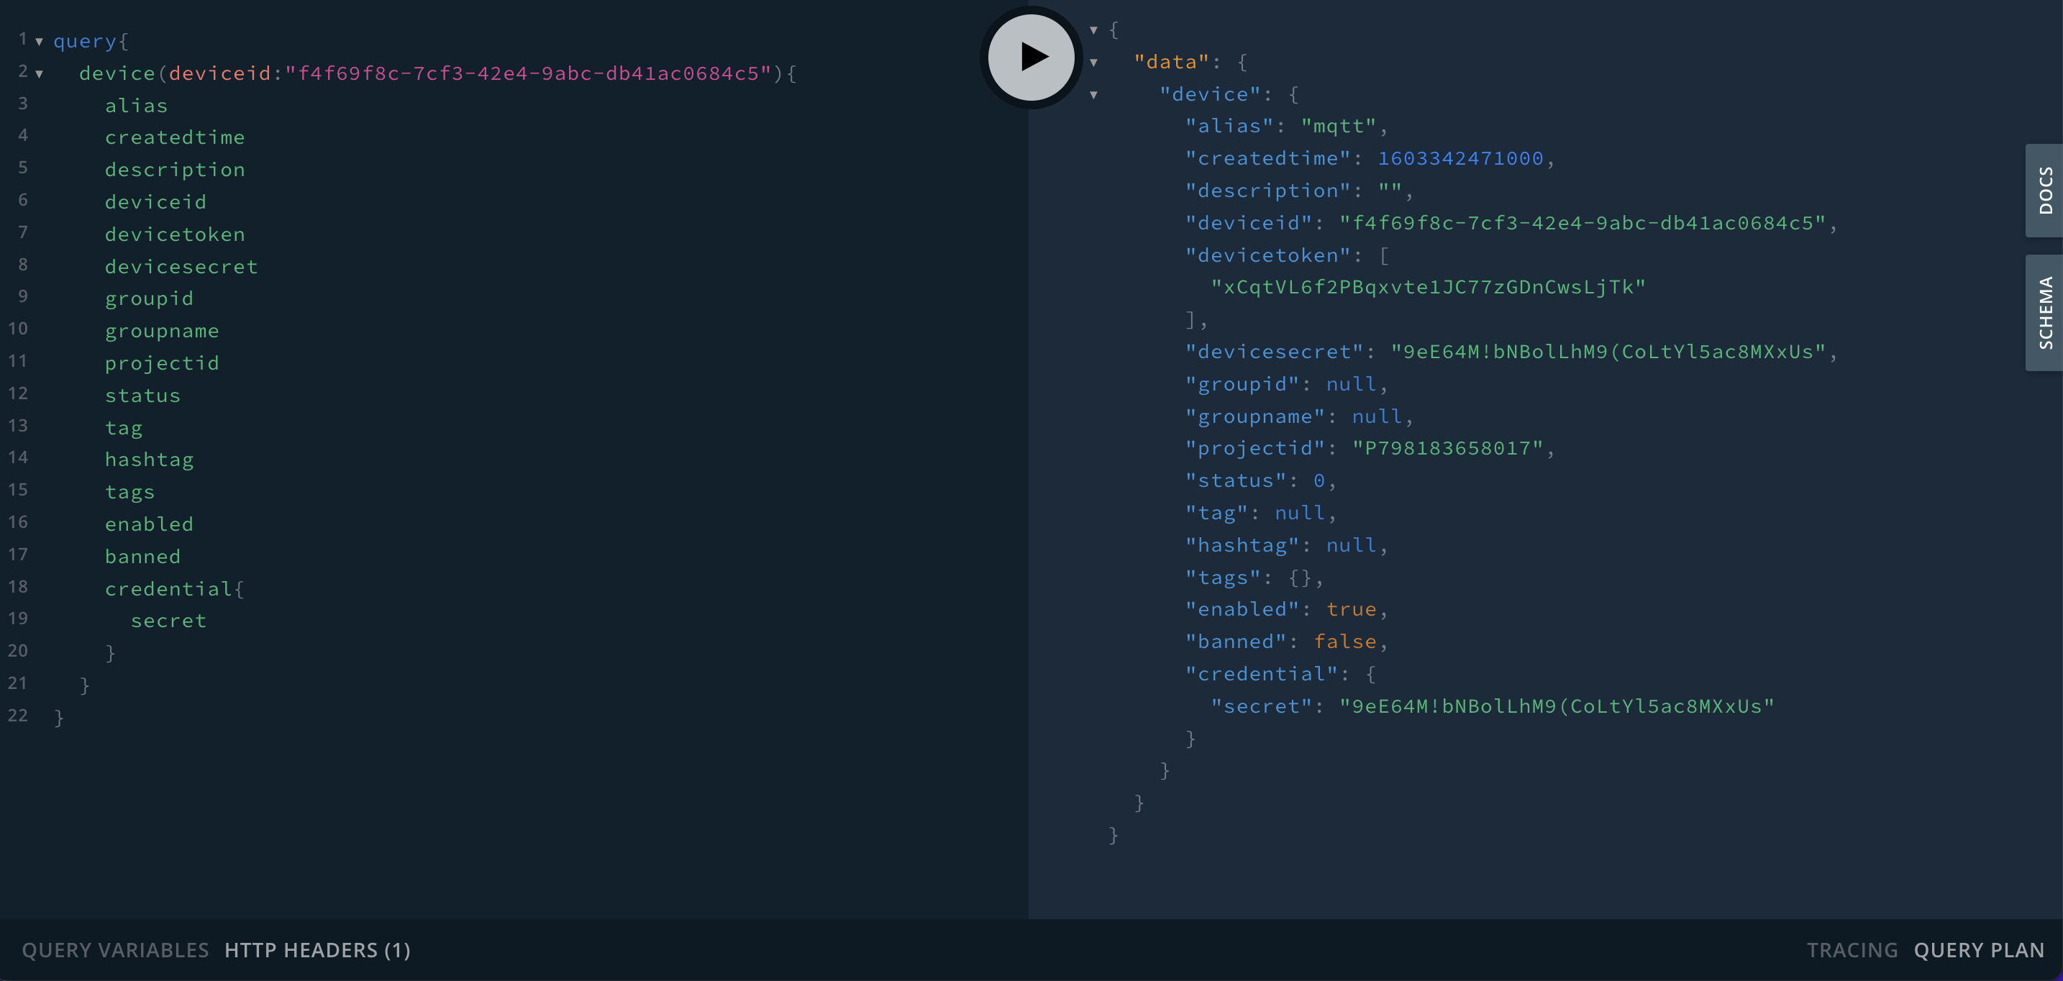The height and width of the screenshot is (981, 2063).
Task: Click the "enabled" true value in response
Action: (x=1351, y=609)
